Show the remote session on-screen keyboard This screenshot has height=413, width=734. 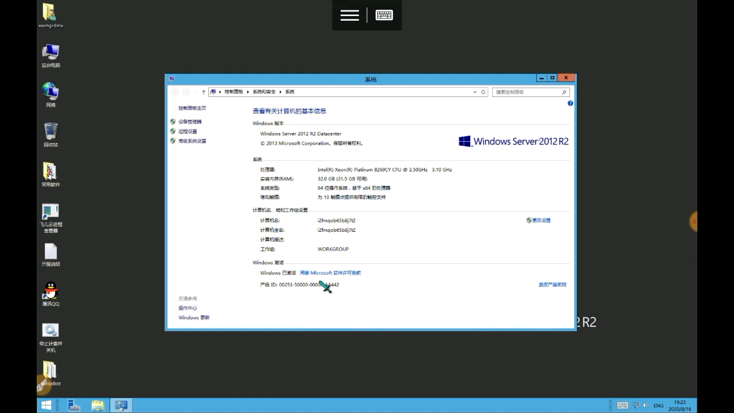(384, 15)
